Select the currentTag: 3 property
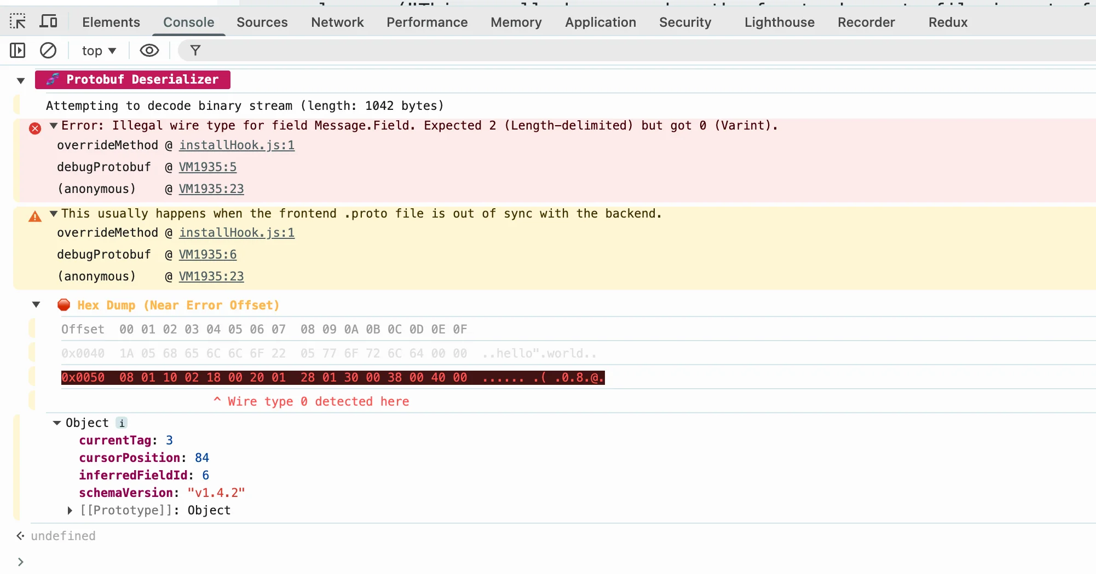 126,440
